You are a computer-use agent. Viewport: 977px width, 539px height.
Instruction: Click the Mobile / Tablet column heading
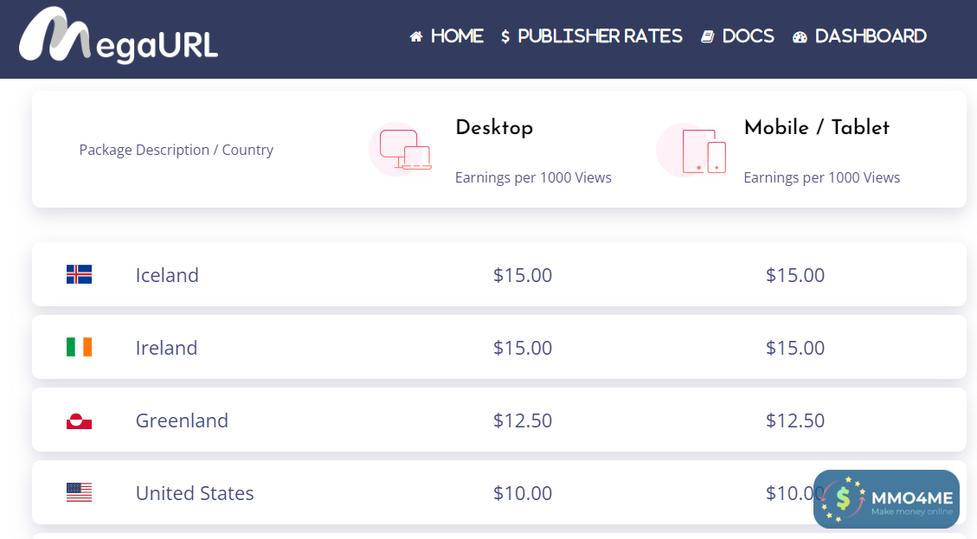816,128
